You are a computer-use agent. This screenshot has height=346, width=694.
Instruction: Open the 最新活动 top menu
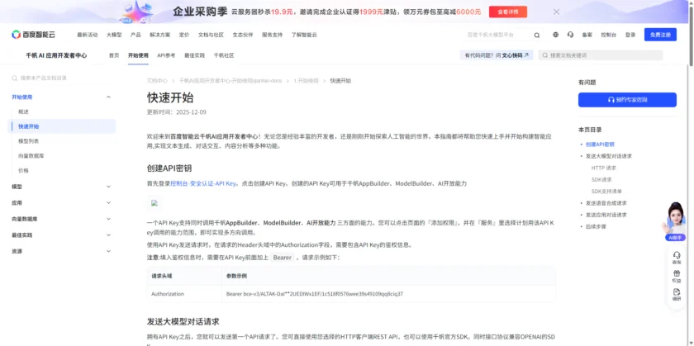click(x=88, y=35)
